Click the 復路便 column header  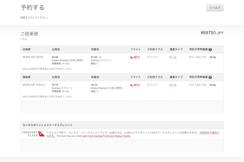pos(26,77)
